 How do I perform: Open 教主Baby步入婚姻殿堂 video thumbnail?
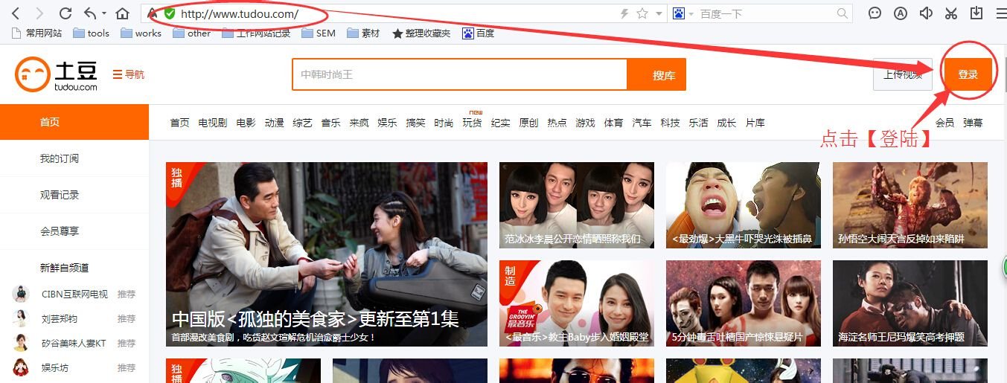[x=577, y=303]
